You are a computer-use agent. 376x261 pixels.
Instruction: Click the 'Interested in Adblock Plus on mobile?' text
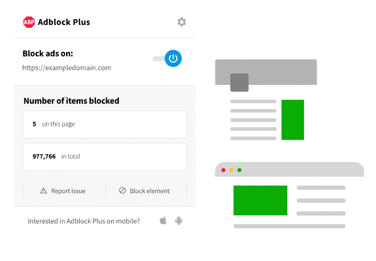[x=84, y=221]
